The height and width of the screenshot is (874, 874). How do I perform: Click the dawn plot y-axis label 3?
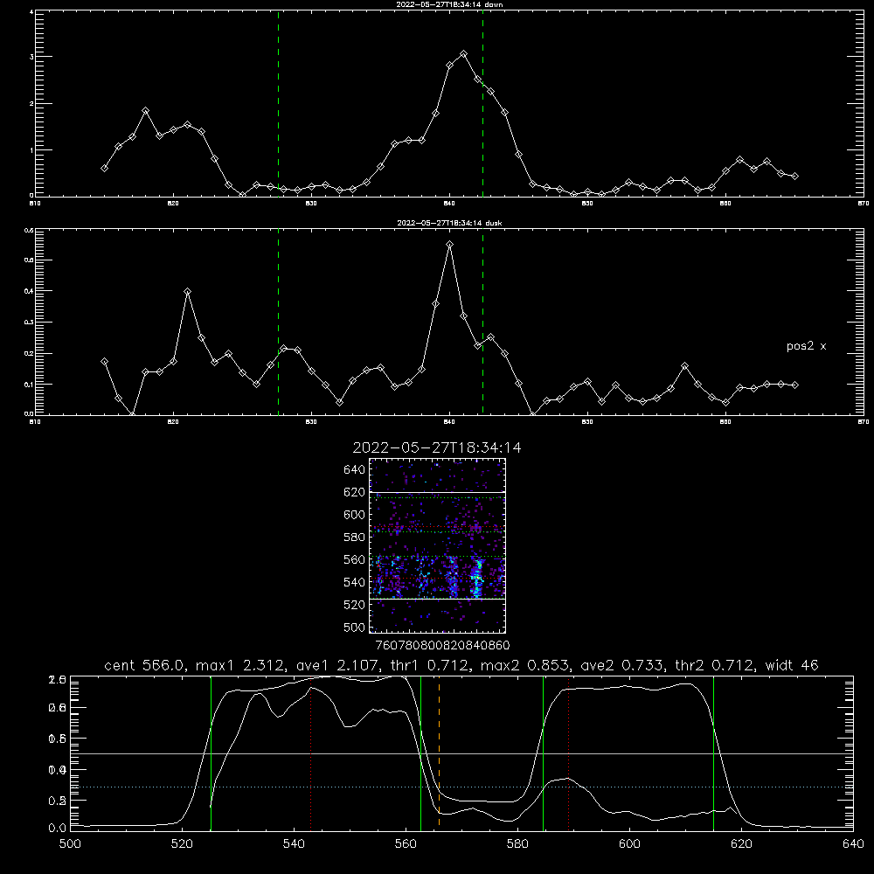31,57
